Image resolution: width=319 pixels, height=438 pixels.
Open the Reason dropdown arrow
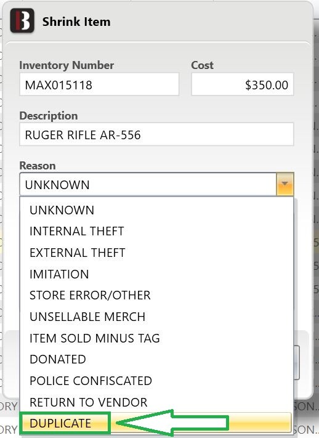click(285, 184)
